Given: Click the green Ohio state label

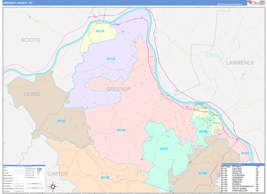Looking at the screenshot, I should tap(212, 55).
